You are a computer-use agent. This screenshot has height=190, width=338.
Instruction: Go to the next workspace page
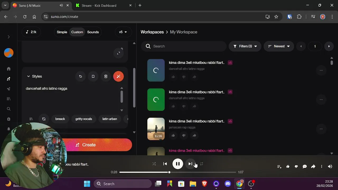tap(329, 46)
